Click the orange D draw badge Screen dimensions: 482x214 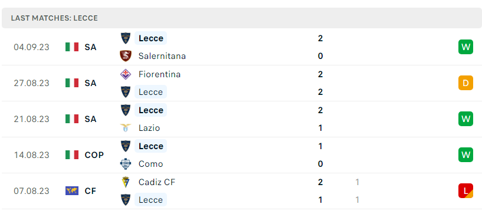[x=465, y=83]
